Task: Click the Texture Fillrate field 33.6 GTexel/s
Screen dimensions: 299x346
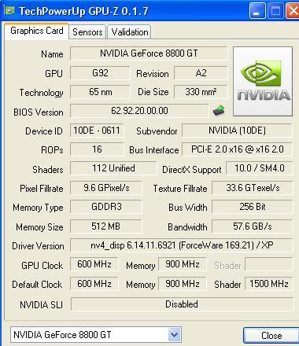Action: point(253,188)
